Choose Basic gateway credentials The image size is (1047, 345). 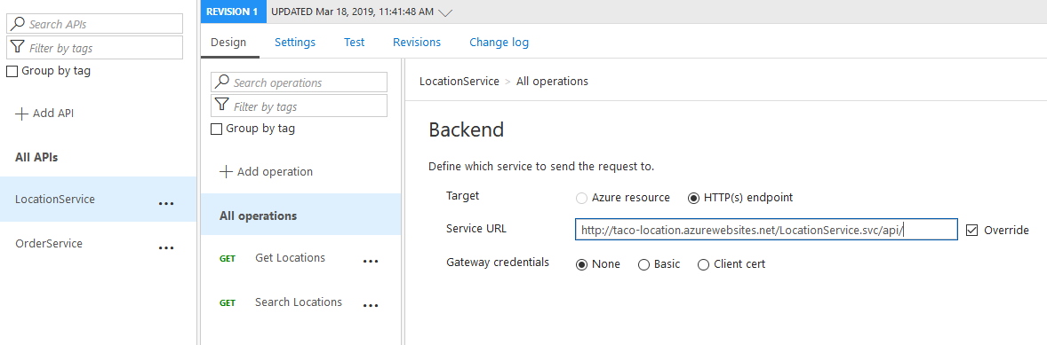coord(643,264)
